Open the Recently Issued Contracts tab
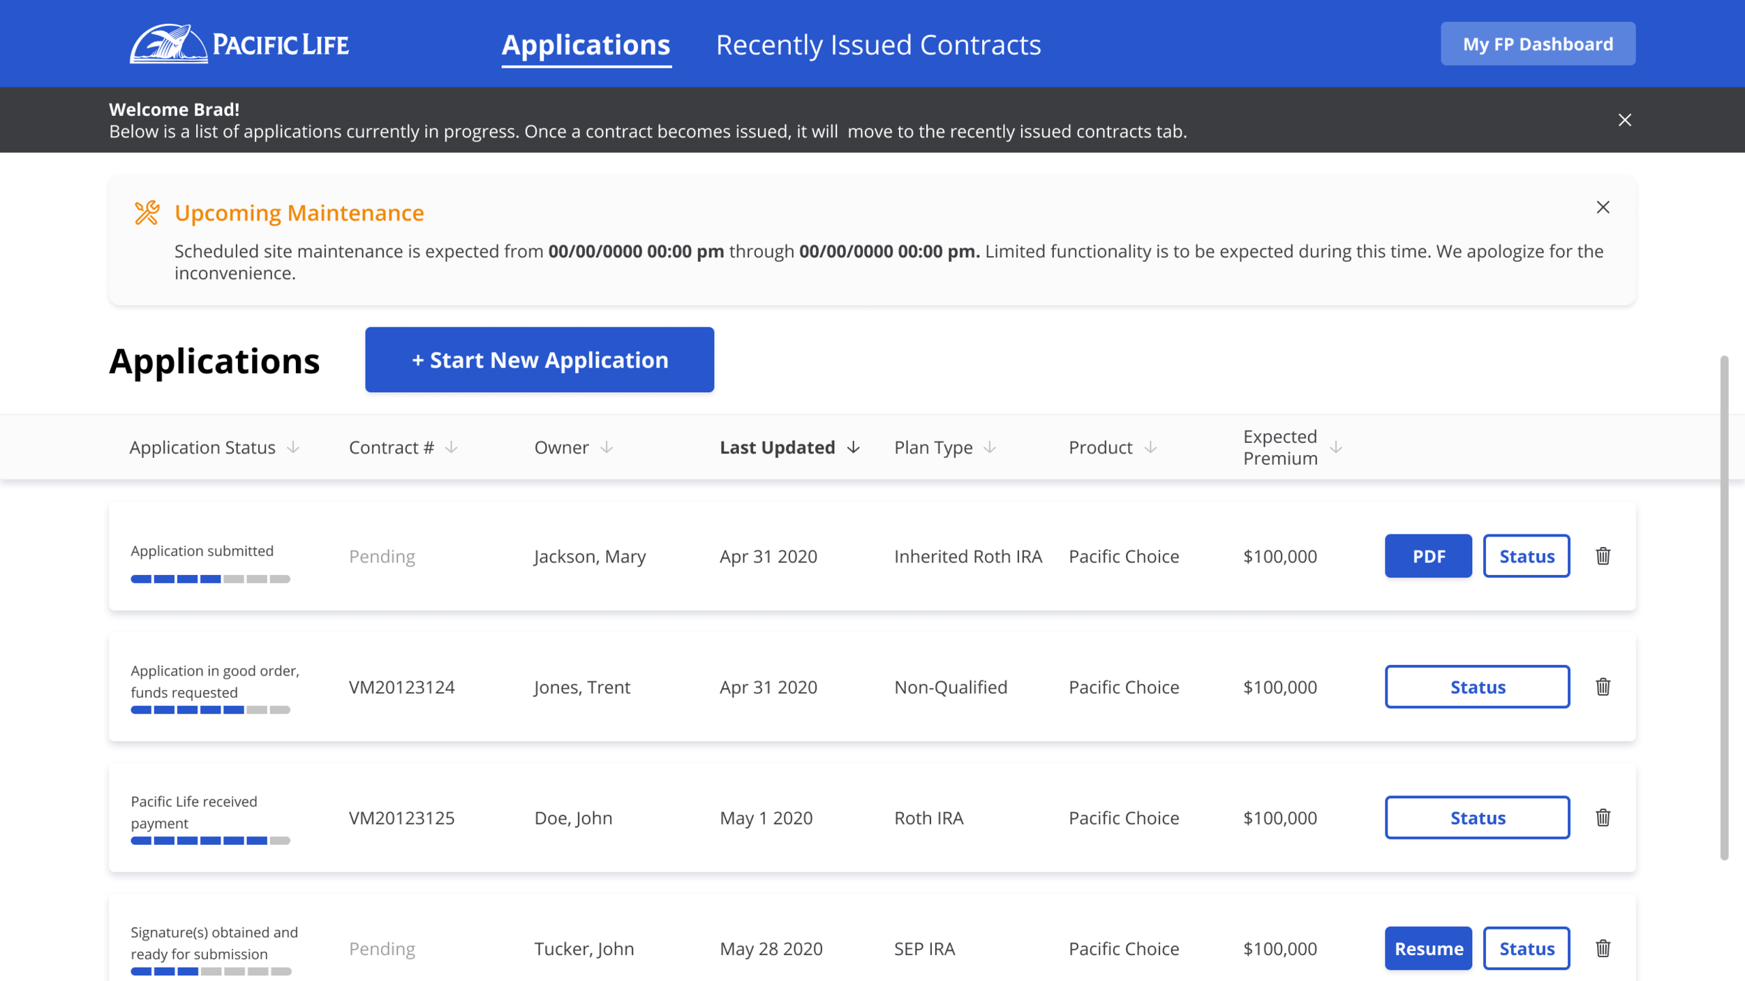1745x981 pixels. click(x=878, y=45)
